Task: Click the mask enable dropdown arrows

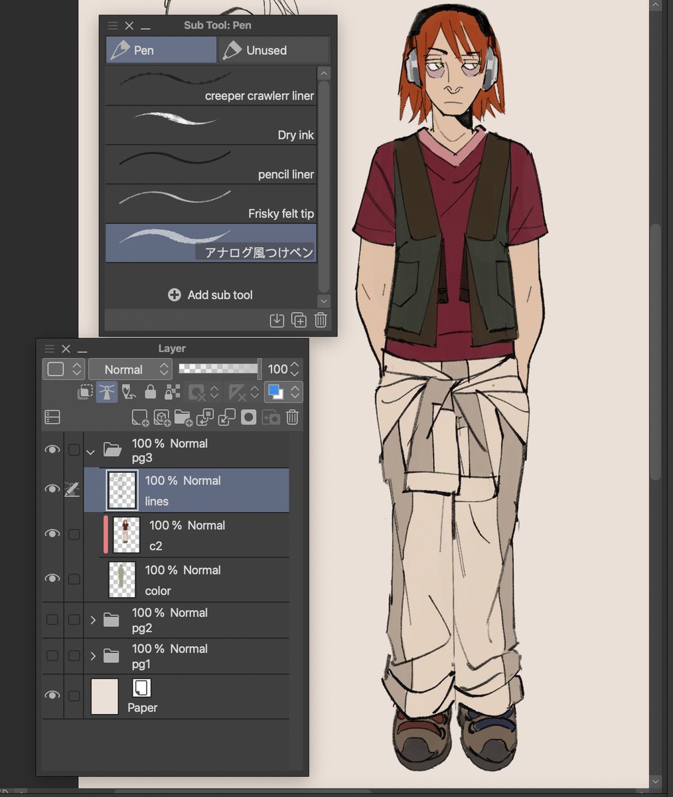Action: 214,393
